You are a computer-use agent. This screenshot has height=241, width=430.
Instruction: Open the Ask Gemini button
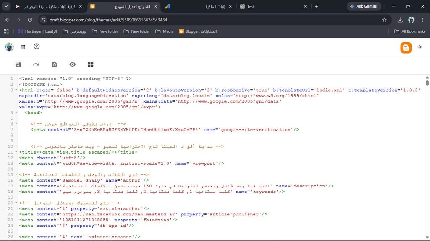click(x=364, y=6)
